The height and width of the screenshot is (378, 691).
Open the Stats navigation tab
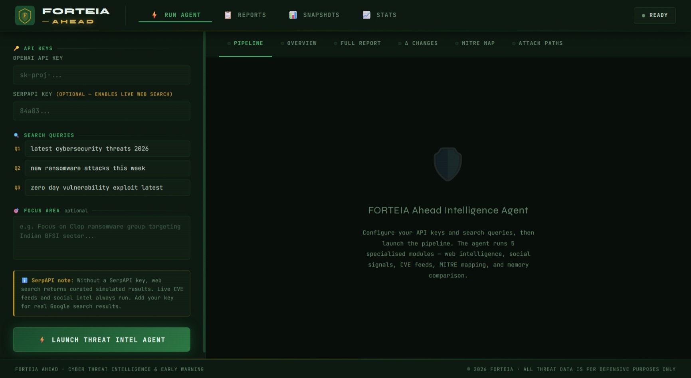pos(380,15)
